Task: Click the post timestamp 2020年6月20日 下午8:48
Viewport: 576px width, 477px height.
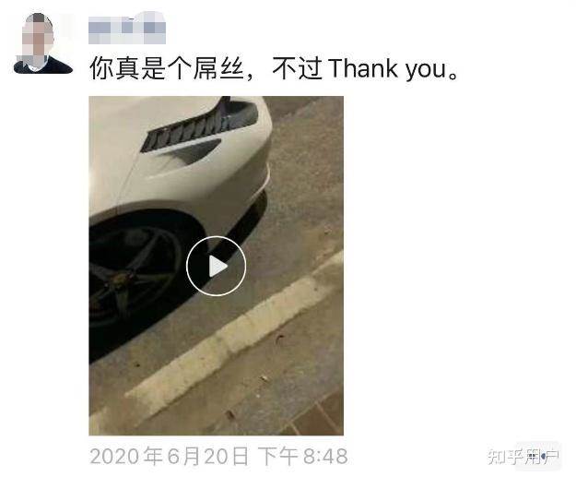Action: [x=218, y=456]
